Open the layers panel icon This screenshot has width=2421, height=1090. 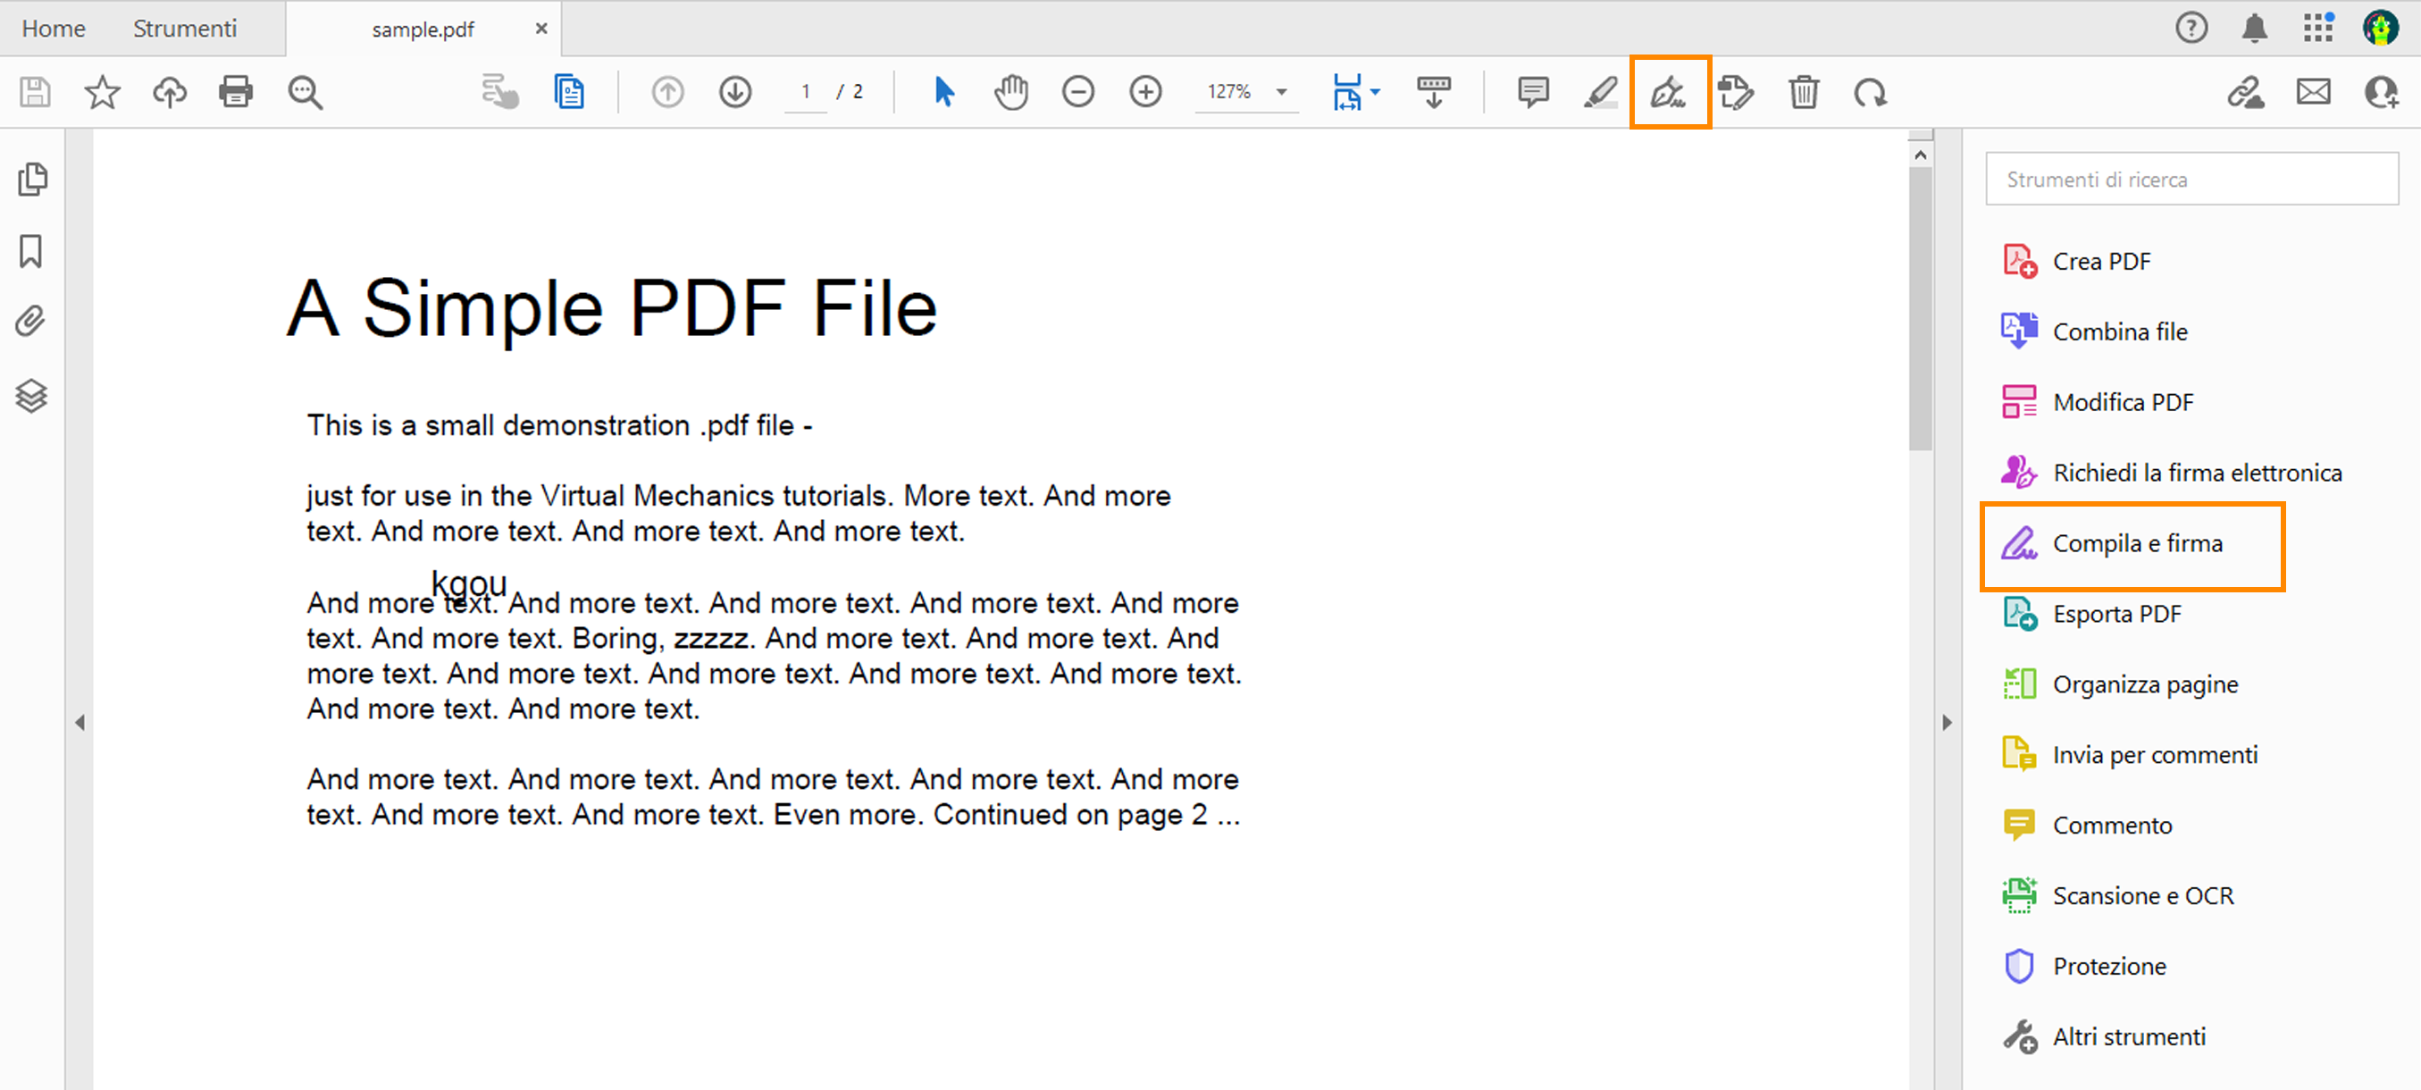(x=31, y=396)
